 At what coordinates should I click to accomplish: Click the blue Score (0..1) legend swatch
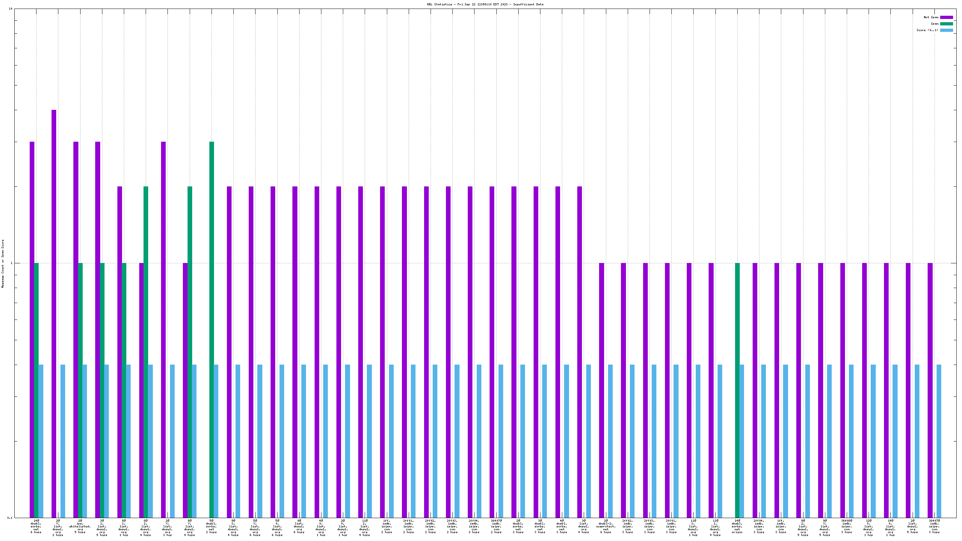[x=946, y=30]
